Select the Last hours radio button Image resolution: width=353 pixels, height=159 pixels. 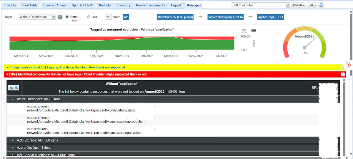point(89,17)
